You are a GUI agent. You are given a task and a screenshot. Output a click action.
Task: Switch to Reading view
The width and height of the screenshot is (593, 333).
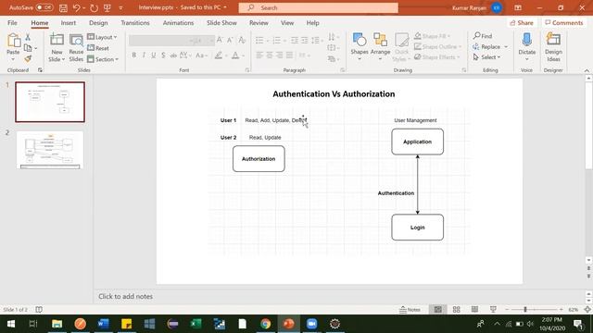tap(474, 310)
